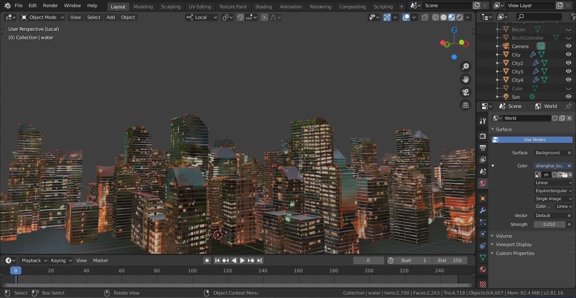The image size is (576, 298).
Task: Click the Use Nodes button
Action: click(532, 140)
